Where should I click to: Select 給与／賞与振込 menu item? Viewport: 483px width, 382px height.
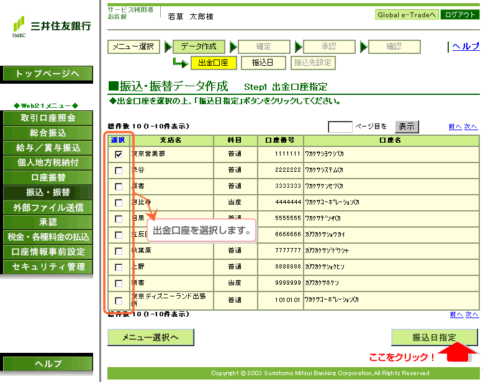click(48, 148)
